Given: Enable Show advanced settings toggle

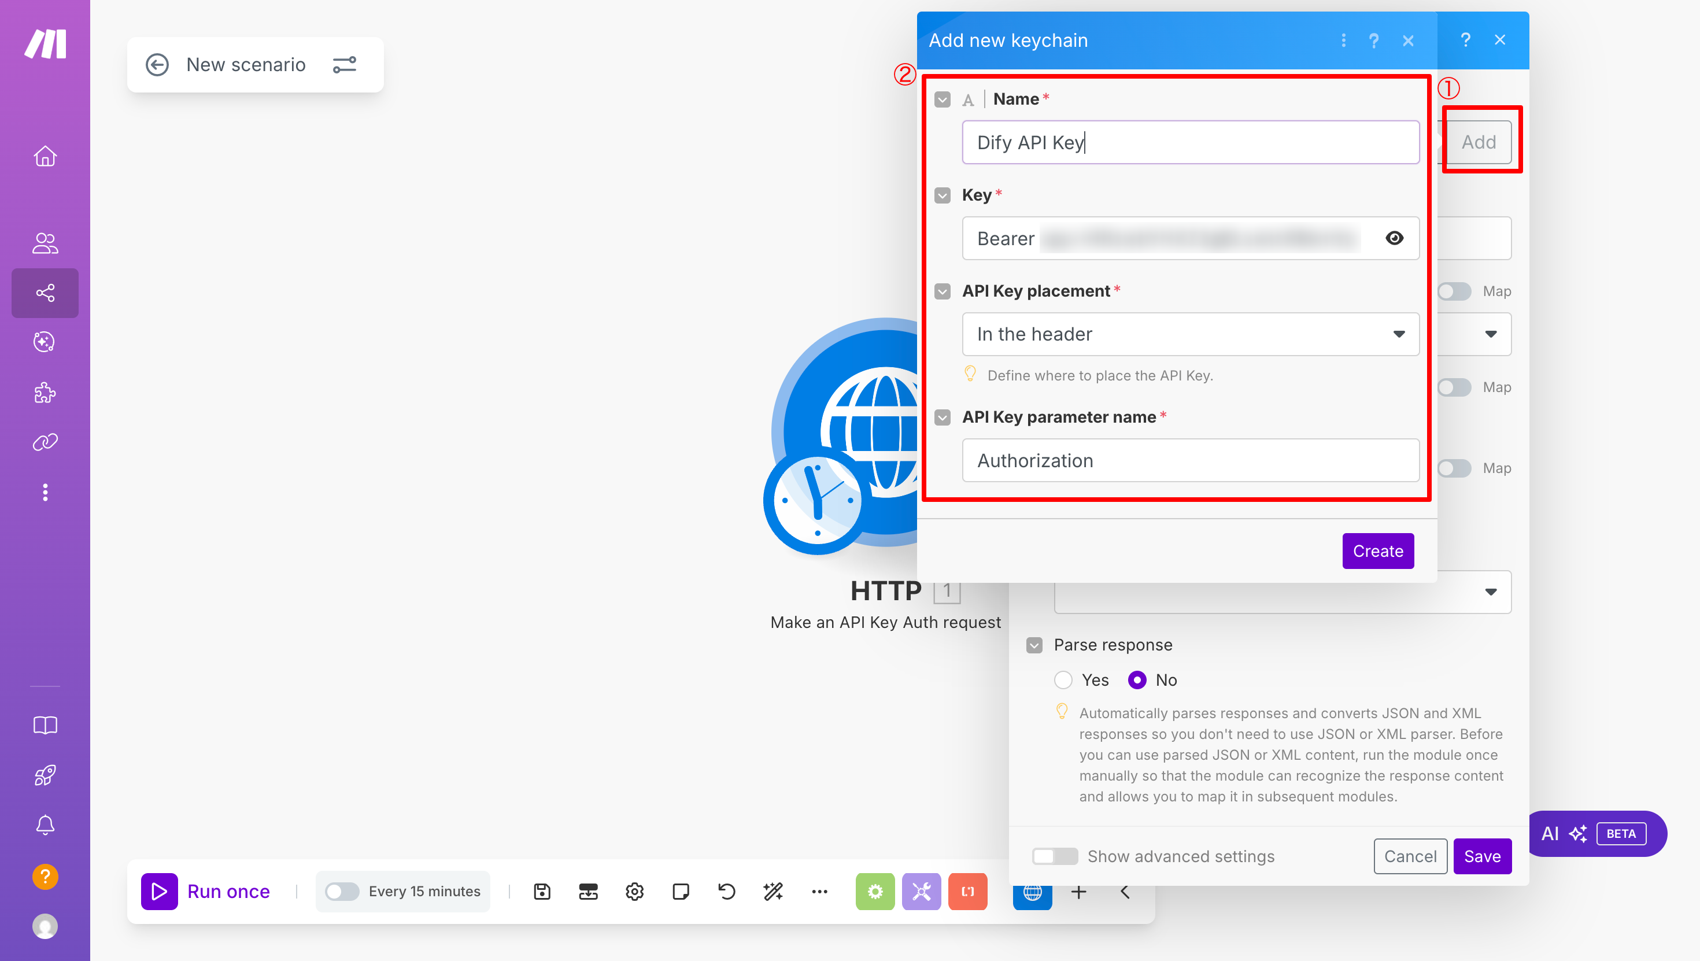Looking at the screenshot, I should 1055,856.
